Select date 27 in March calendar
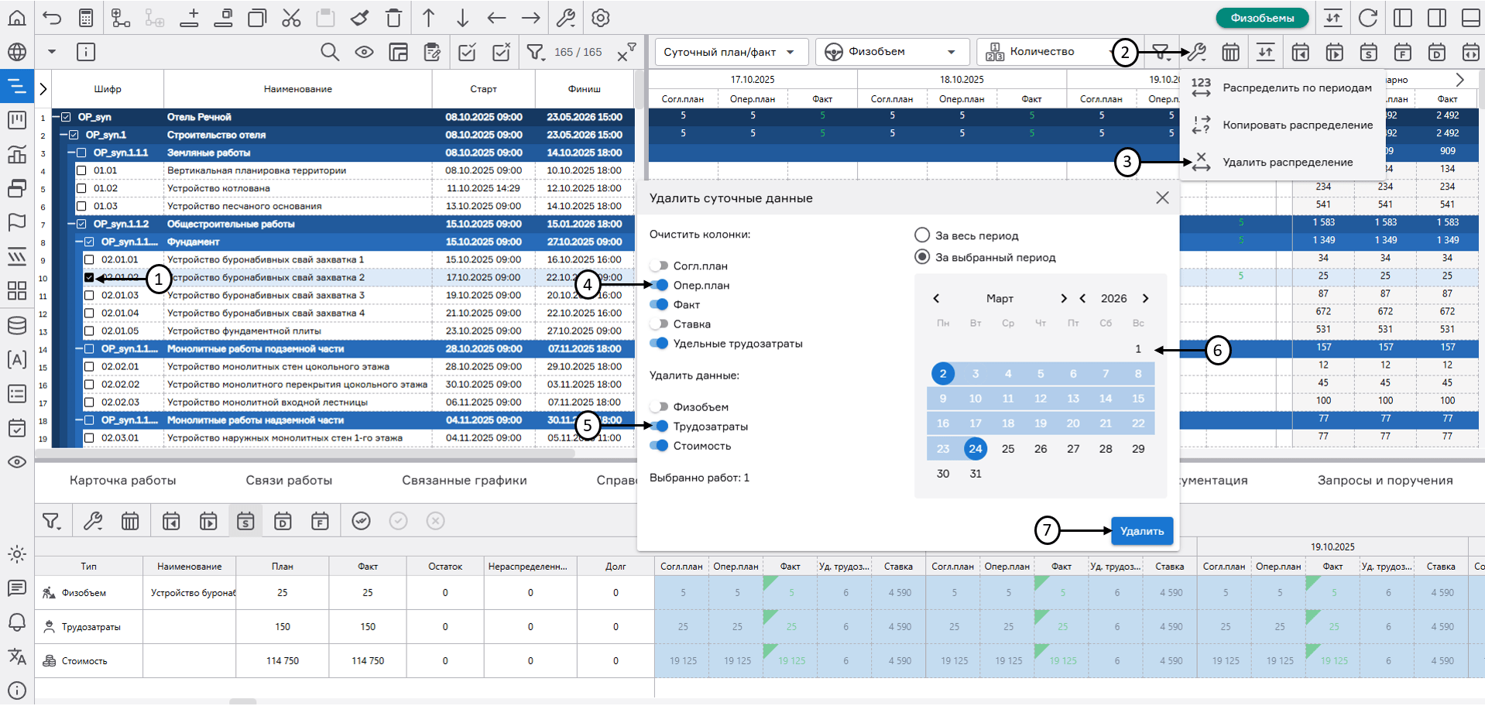 coord(1073,448)
